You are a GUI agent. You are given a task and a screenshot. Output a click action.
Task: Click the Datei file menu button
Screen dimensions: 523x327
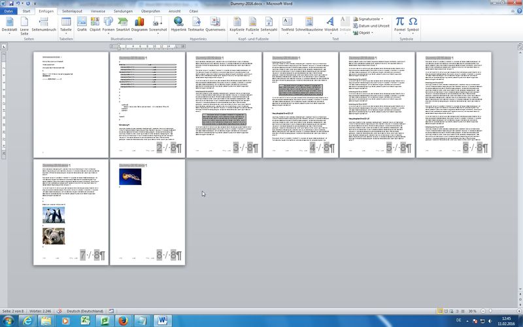point(8,11)
